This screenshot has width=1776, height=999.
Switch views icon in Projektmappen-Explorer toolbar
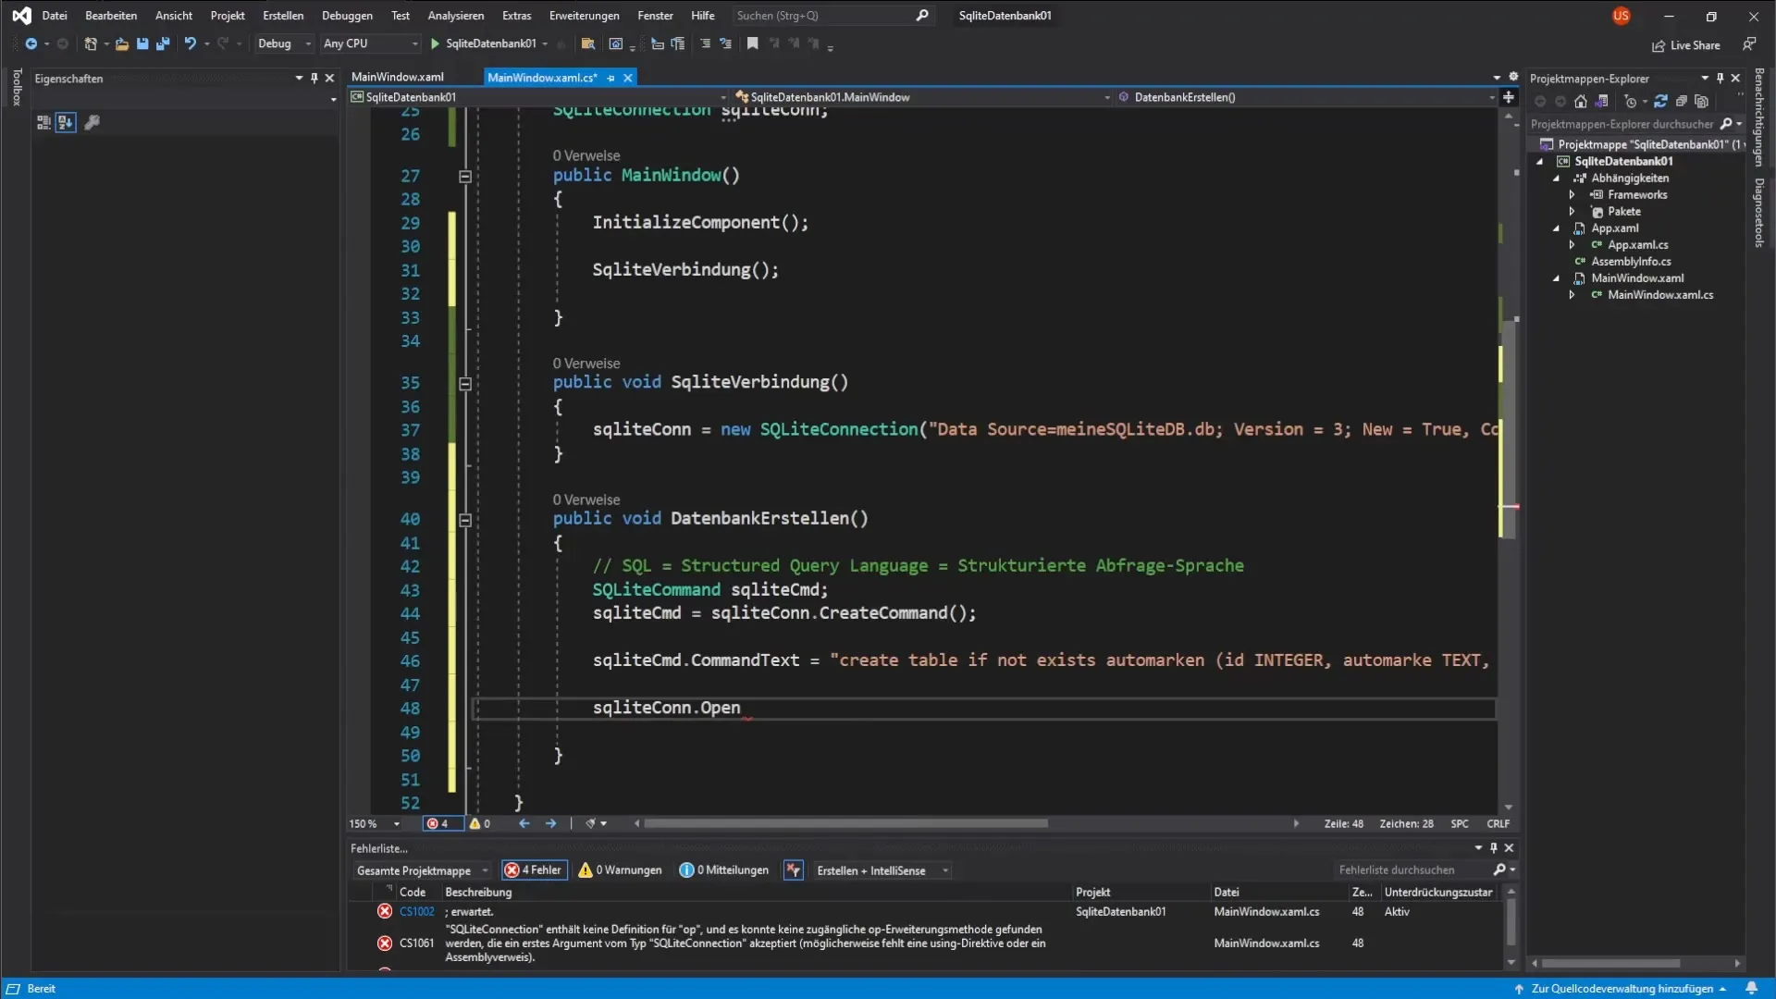(1602, 102)
